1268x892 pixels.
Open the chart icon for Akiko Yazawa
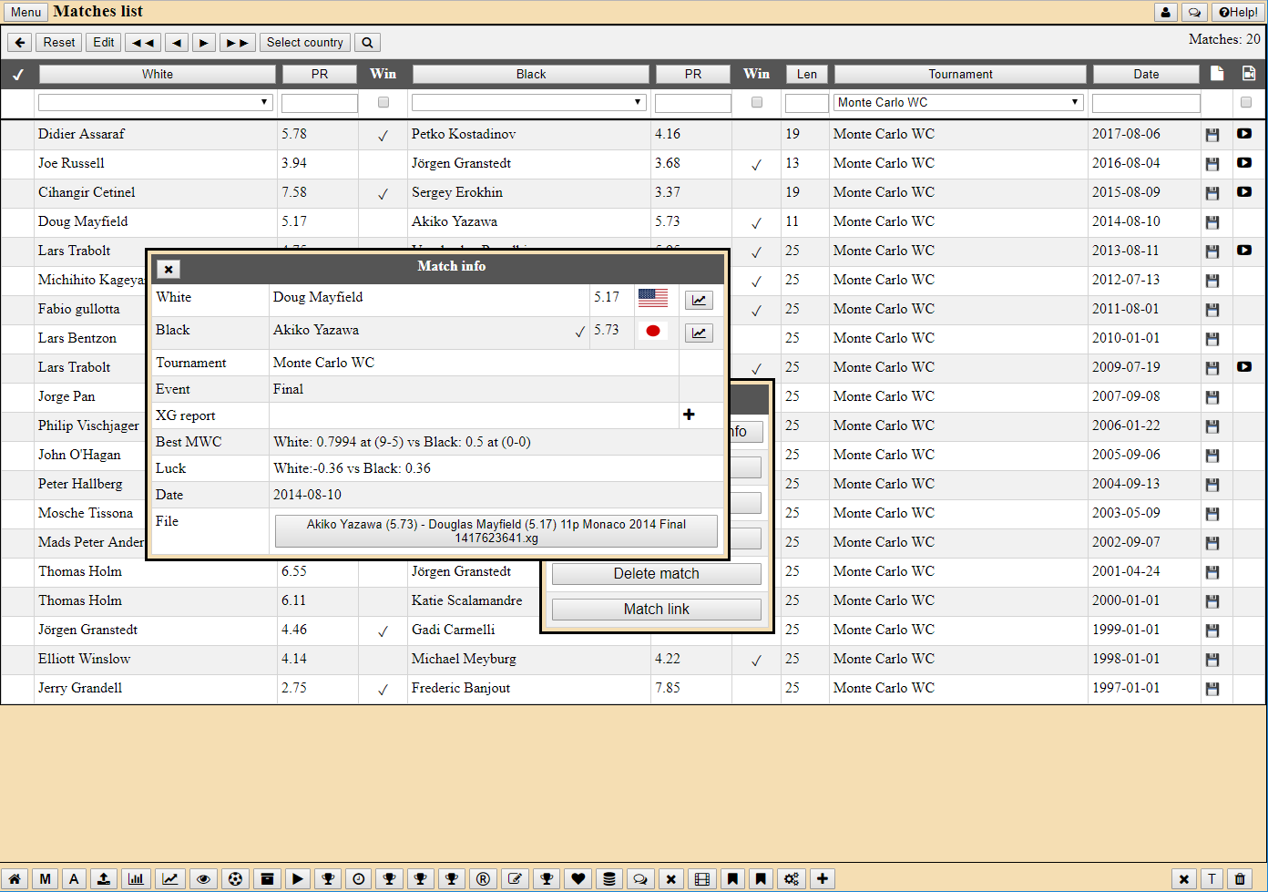pyautogui.click(x=699, y=333)
